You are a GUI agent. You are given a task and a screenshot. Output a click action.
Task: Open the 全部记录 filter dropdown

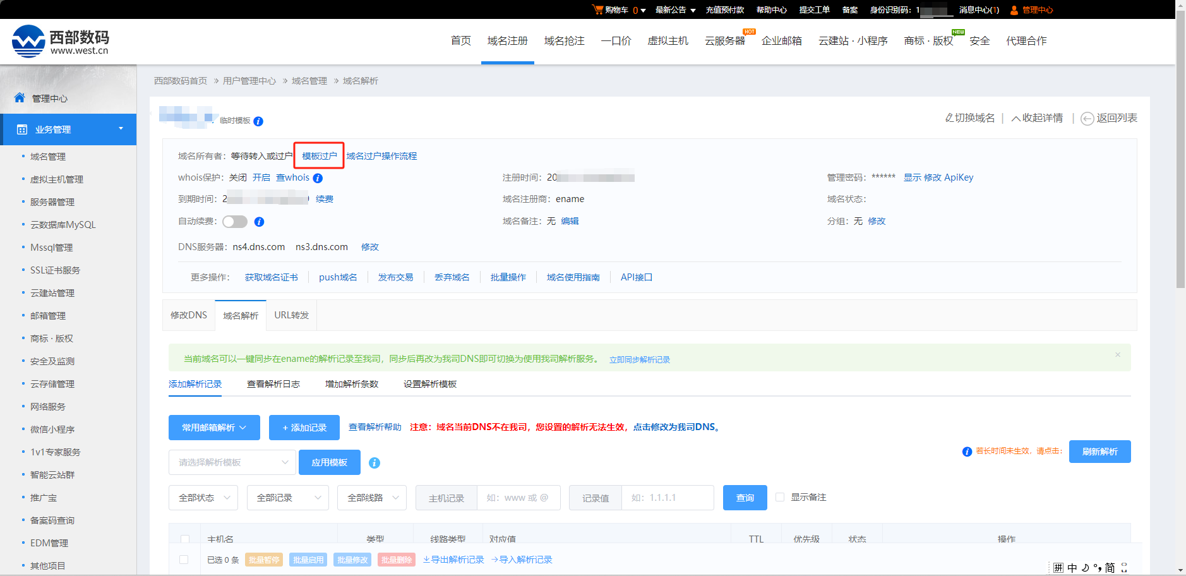click(x=288, y=498)
